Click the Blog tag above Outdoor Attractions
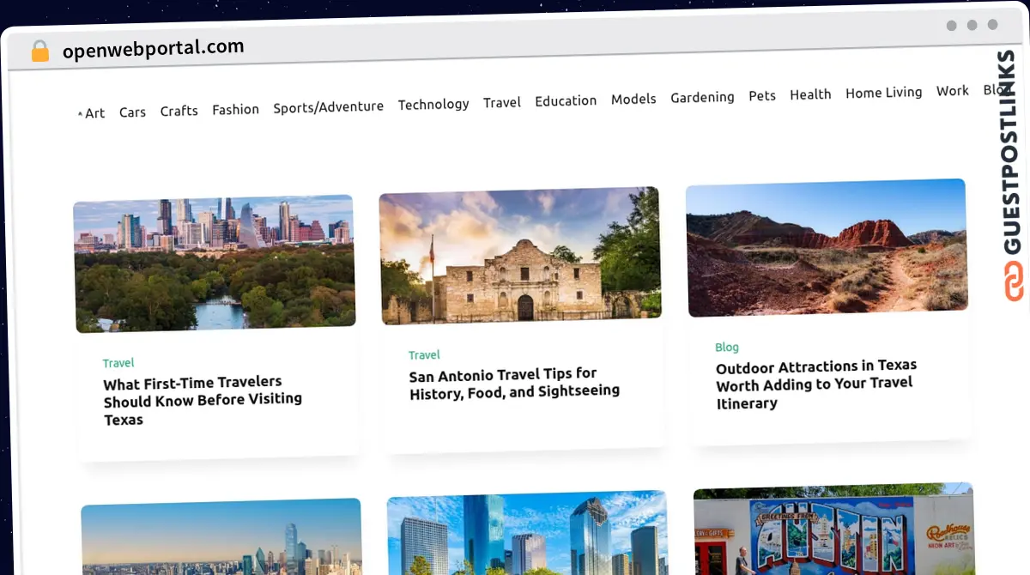 click(727, 347)
